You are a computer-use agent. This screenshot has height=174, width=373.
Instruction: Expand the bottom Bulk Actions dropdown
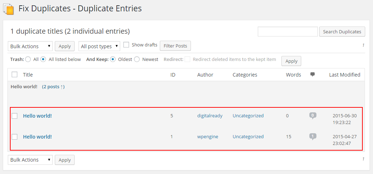(30, 160)
